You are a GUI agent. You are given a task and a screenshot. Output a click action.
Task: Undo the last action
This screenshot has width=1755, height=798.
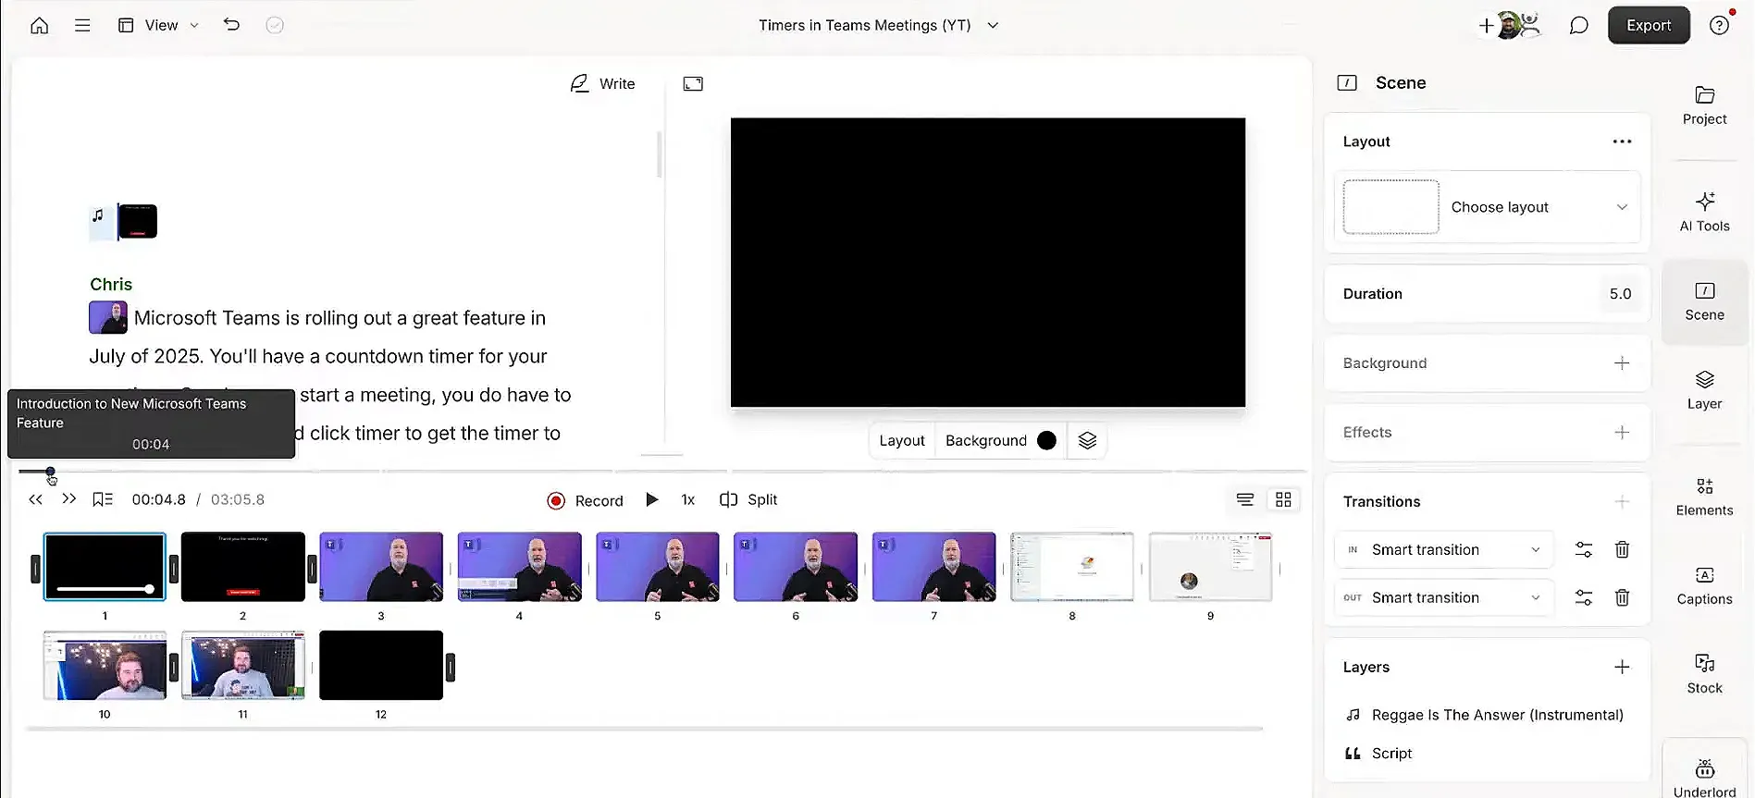click(231, 25)
